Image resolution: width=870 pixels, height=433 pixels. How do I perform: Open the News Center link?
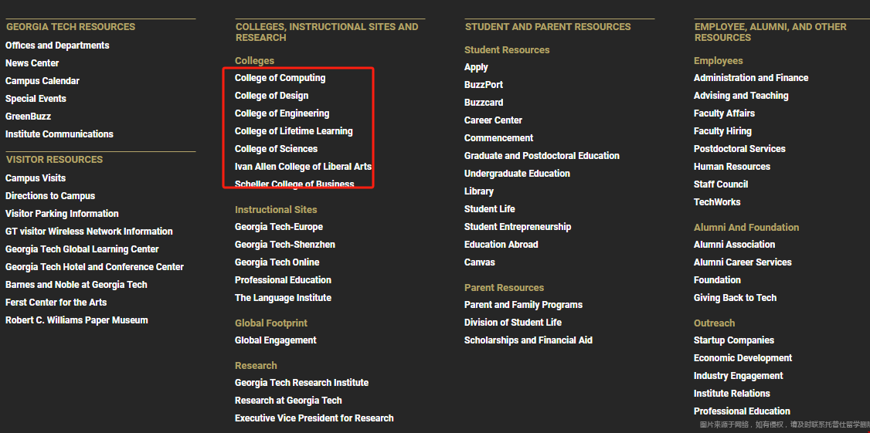tap(32, 63)
